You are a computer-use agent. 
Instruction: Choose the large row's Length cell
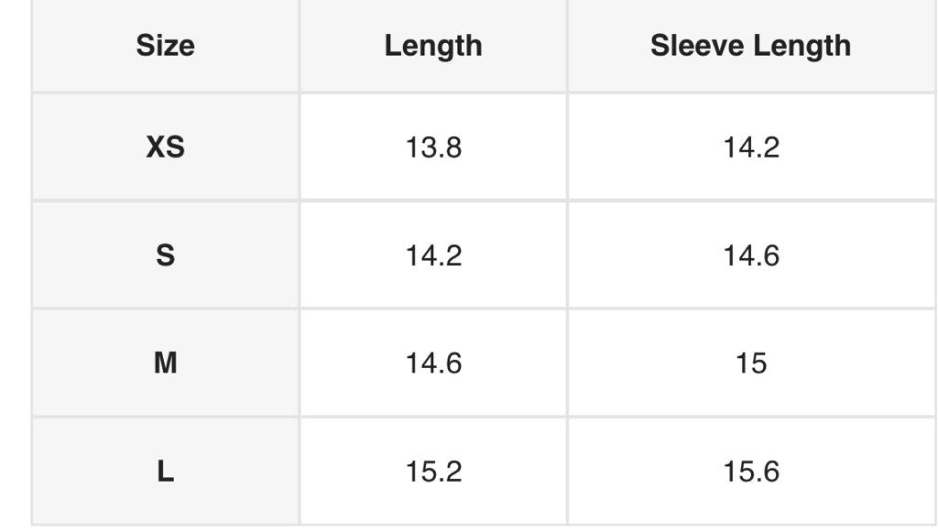click(433, 471)
